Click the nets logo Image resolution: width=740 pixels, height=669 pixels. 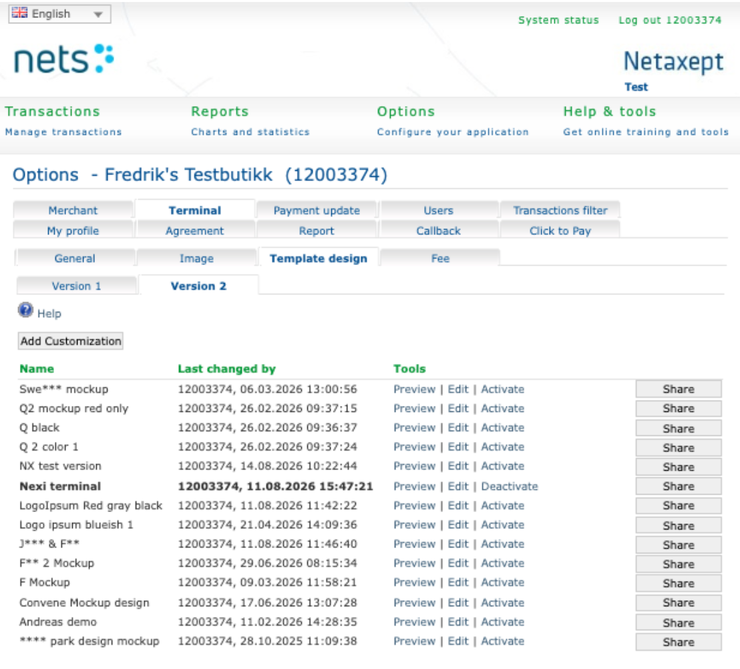(64, 59)
